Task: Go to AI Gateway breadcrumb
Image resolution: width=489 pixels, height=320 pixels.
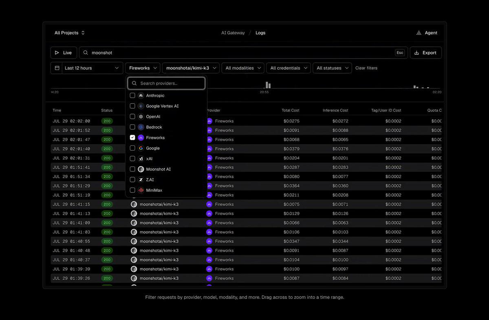Action: pyautogui.click(x=233, y=33)
